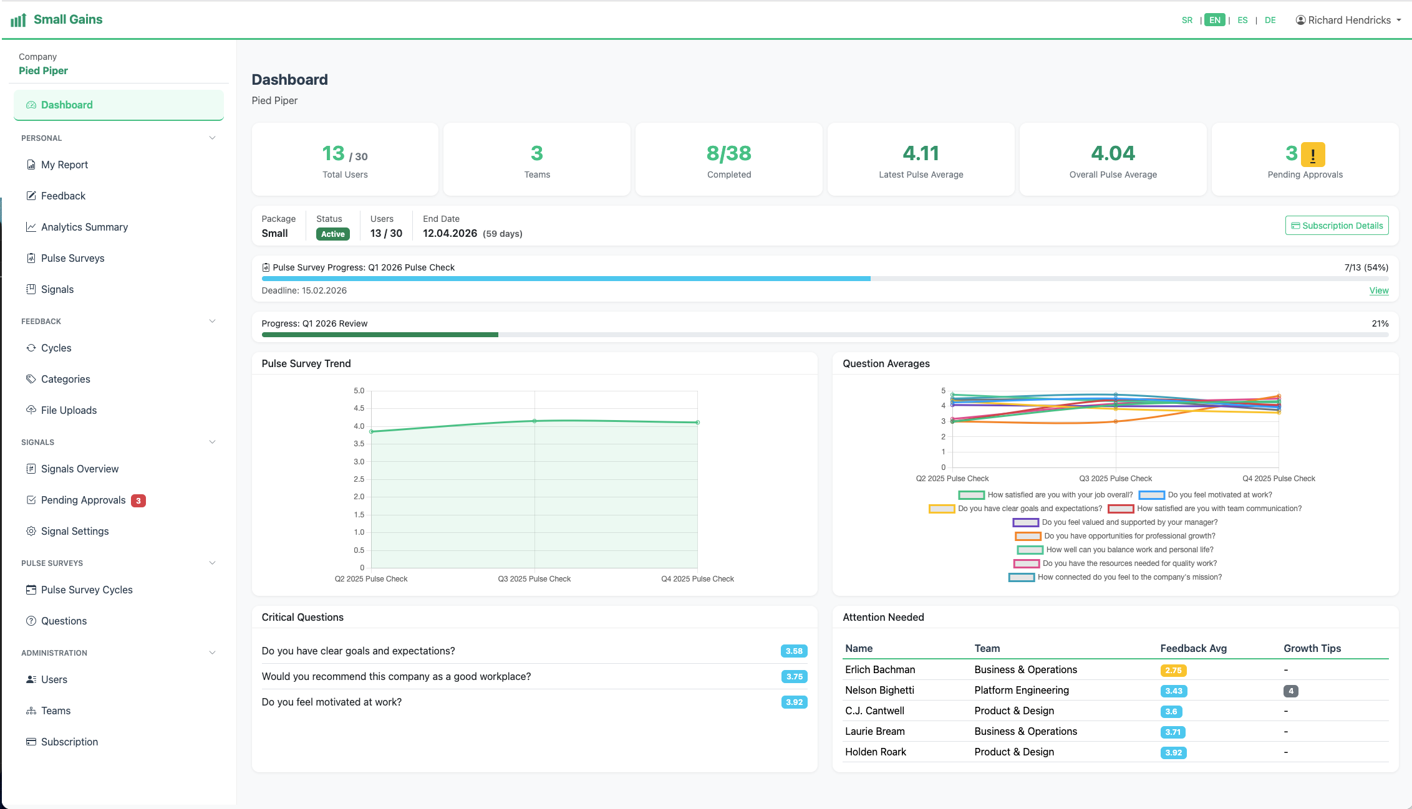Screen dimensions: 1412x809
Task: Switch language to DE
Action: [1270, 20]
